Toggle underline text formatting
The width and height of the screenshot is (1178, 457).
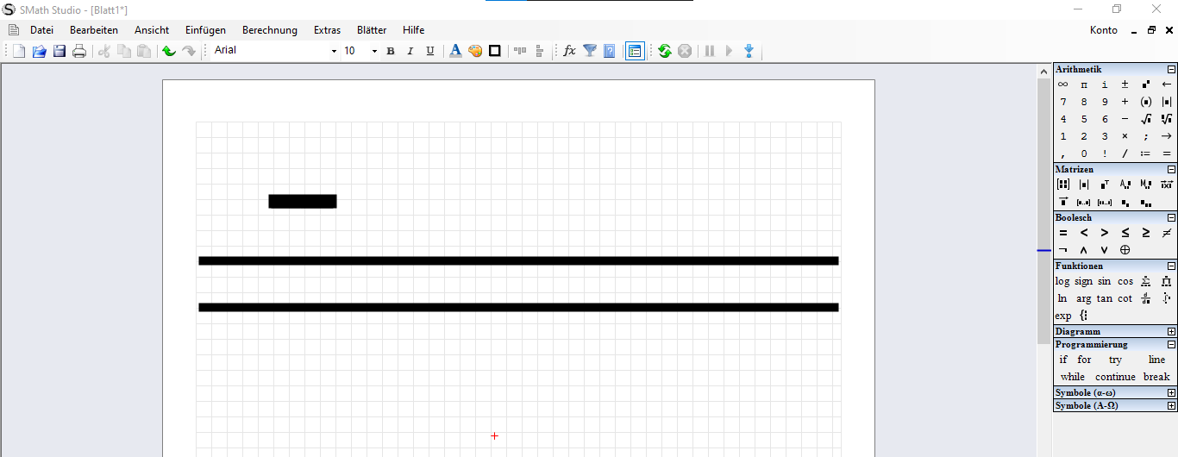click(x=430, y=51)
